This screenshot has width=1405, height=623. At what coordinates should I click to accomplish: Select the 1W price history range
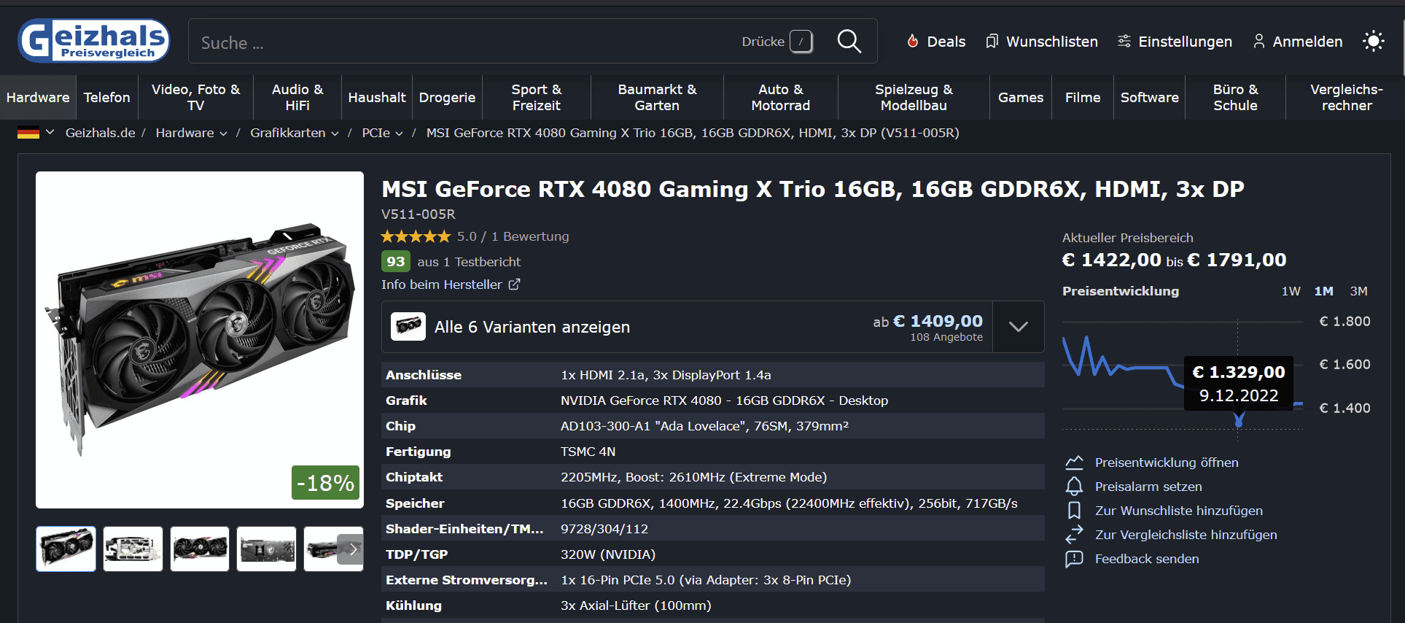pos(1291,291)
